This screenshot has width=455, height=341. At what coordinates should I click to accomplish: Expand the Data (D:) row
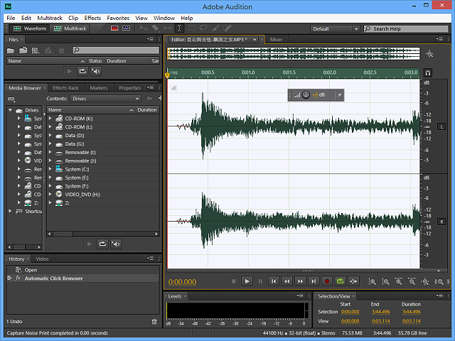50,136
